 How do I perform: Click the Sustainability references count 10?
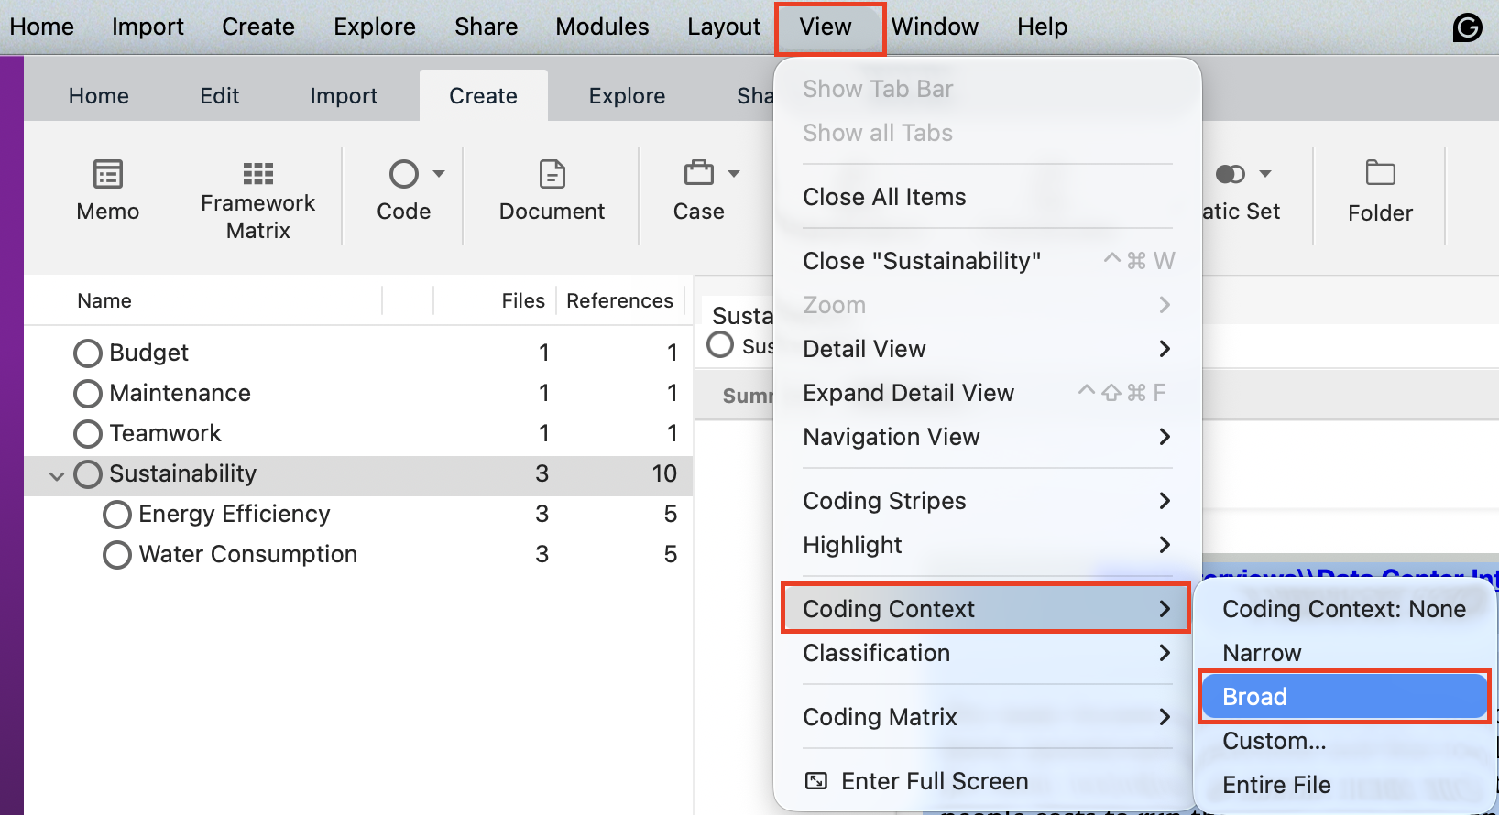664,473
